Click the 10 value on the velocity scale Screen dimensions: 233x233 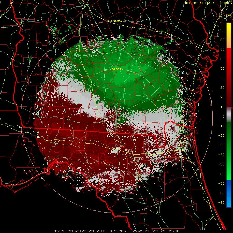pyautogui.click(x=222, y=107)
